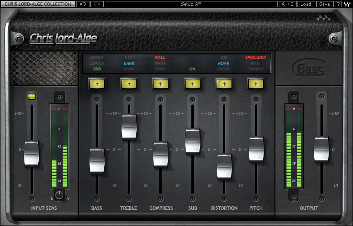Select the SUB bass mode label
This screenshot has width=353, height=226.
(97, 69)
